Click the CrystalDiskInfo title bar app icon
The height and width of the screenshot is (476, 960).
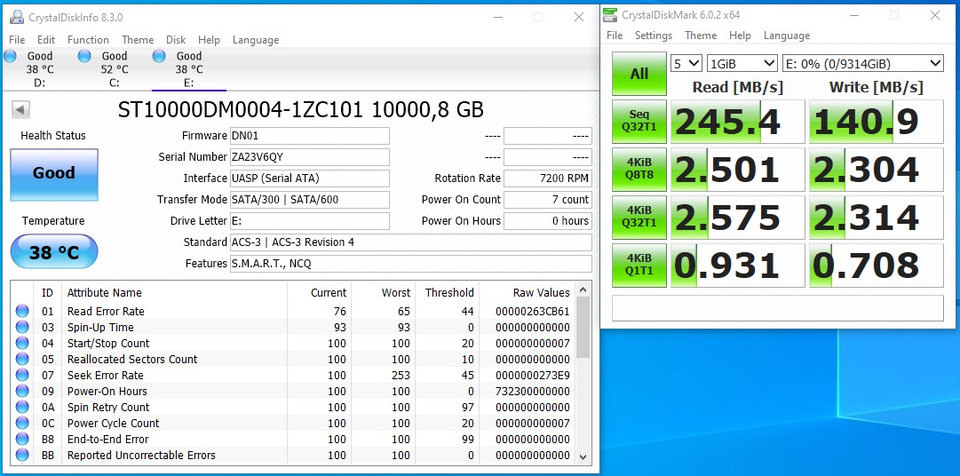click(x=17, y=17)
